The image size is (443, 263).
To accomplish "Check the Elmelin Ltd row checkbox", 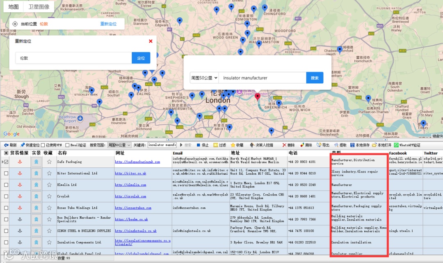I will click(6, 185).
